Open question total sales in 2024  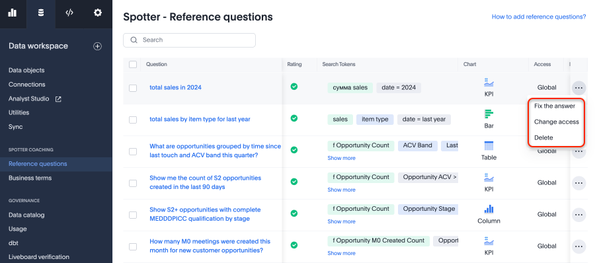(175, 87)
